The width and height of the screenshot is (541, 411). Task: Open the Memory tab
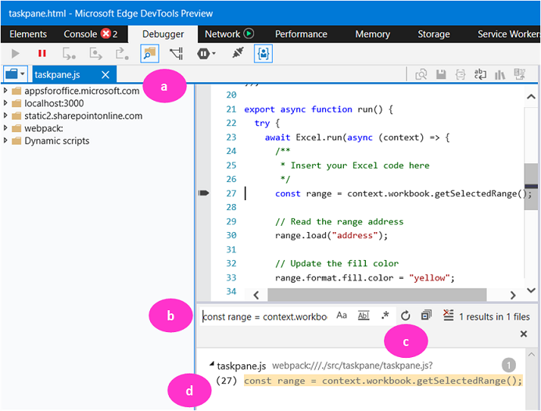(373, 34)
